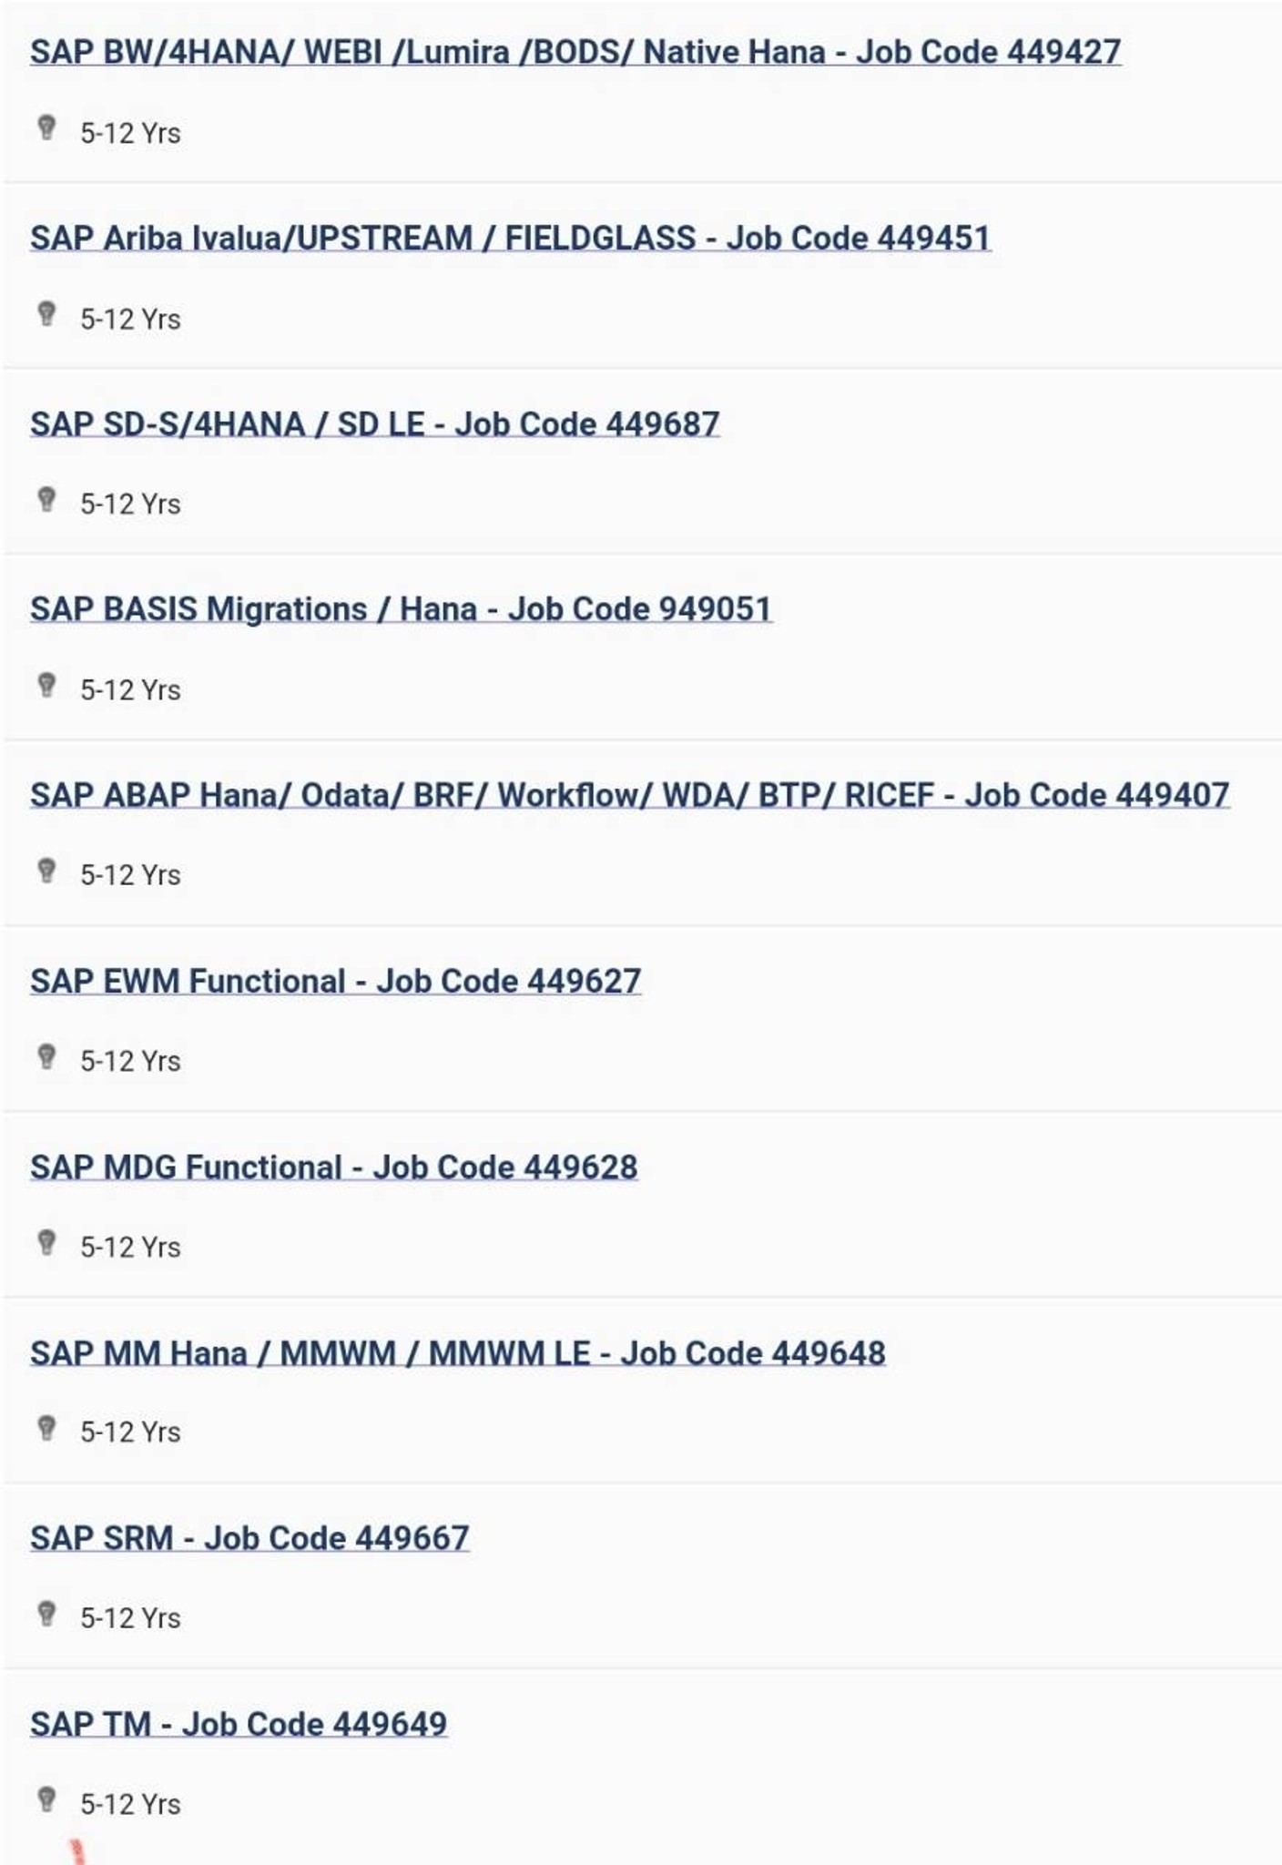The image size is (1282, 1865).
Task: Click experience bulb icon under SAP MDG job
Action: click(x=46, y=1242)
